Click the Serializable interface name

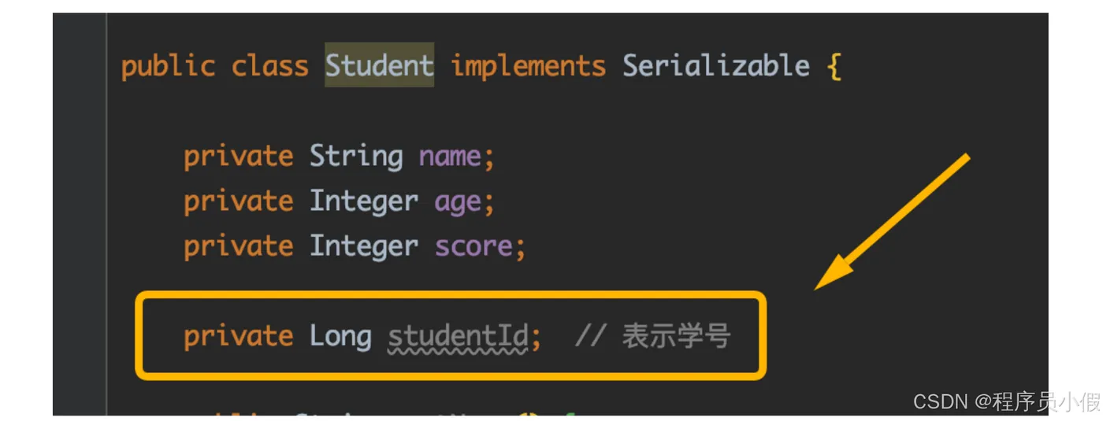coord(716,65)
